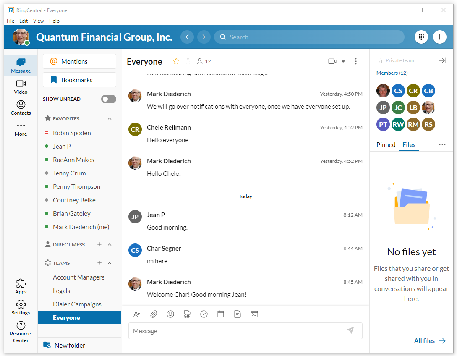457x356 pixels.
Task: Open the emoji picker
Action: coord(170,314)
